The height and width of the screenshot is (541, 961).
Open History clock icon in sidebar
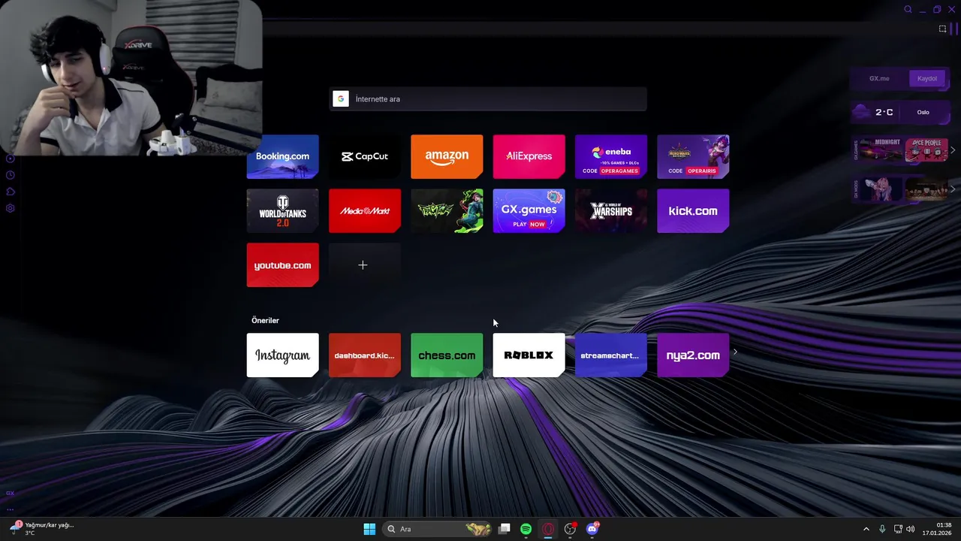11,175
